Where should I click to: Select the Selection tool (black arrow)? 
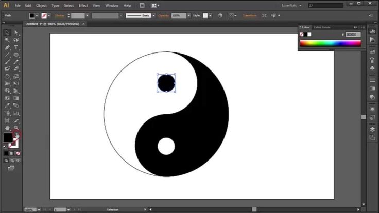[x=7, y=32]
